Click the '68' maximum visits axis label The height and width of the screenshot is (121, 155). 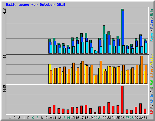[x=5, y=57]
